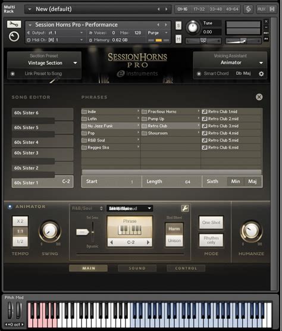The width and height of the screenshot is (282, 331).
Task: Open the Reggea Ska folder
Action: 111,148
